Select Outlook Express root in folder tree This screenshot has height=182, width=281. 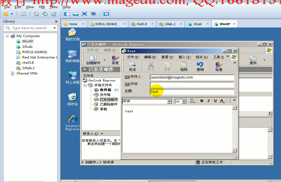[102, 80]
